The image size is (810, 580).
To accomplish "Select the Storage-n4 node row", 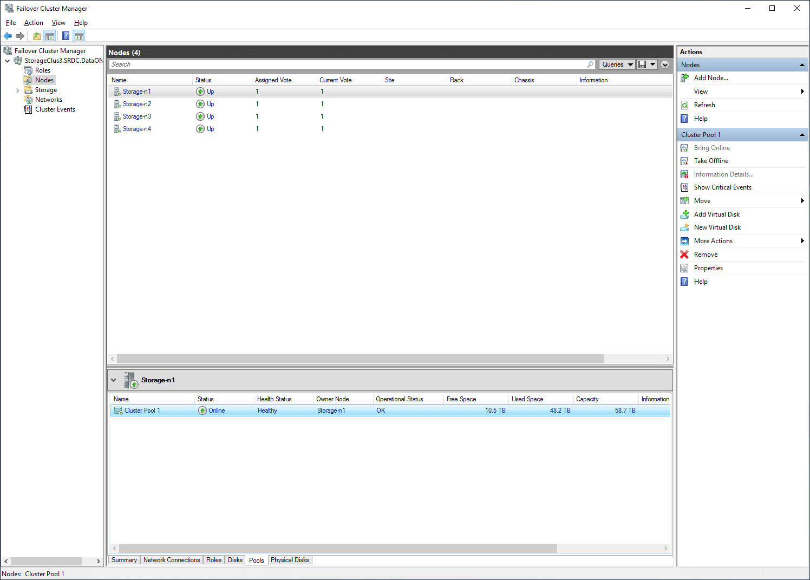I will tap(390, 129).
